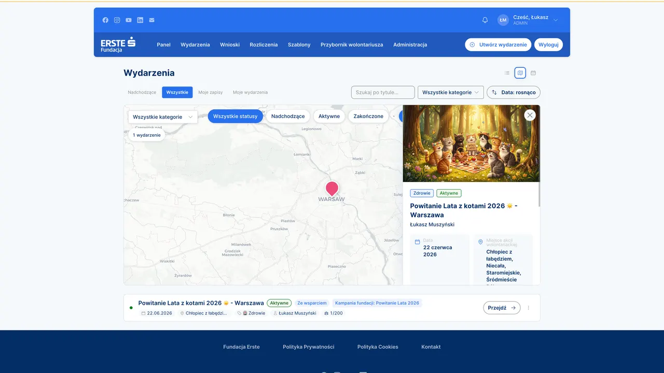Select the Wszystkie statusy map filter
This screenshot has height=373, width=664.
click(x=236, y=116)
